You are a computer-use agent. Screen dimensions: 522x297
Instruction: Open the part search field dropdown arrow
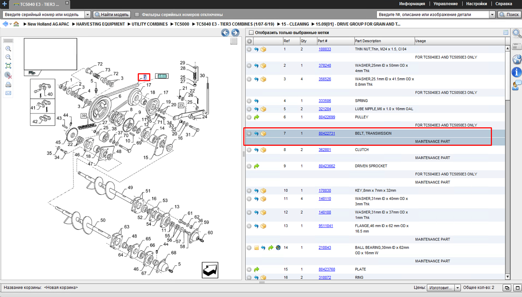(x=492, y=15)
